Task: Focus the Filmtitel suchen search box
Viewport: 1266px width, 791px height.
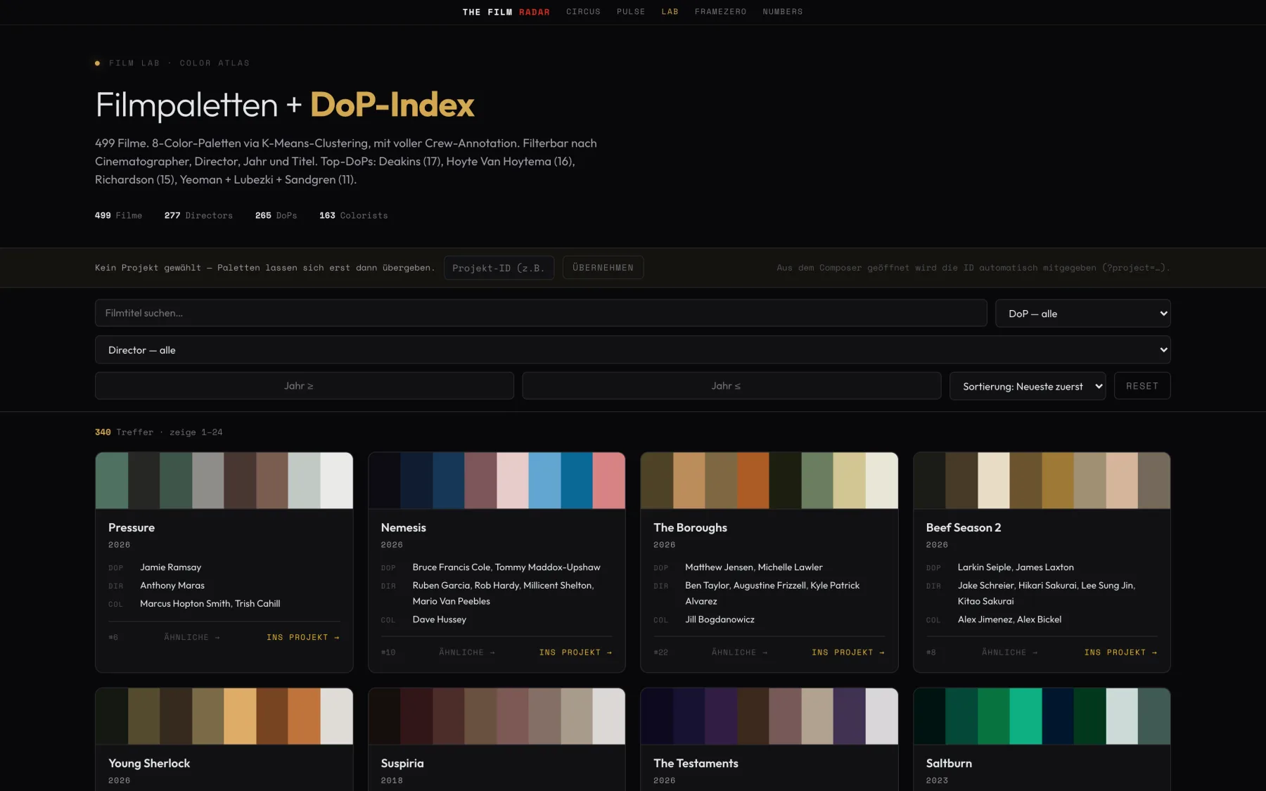Action: (x=541, y=314)
